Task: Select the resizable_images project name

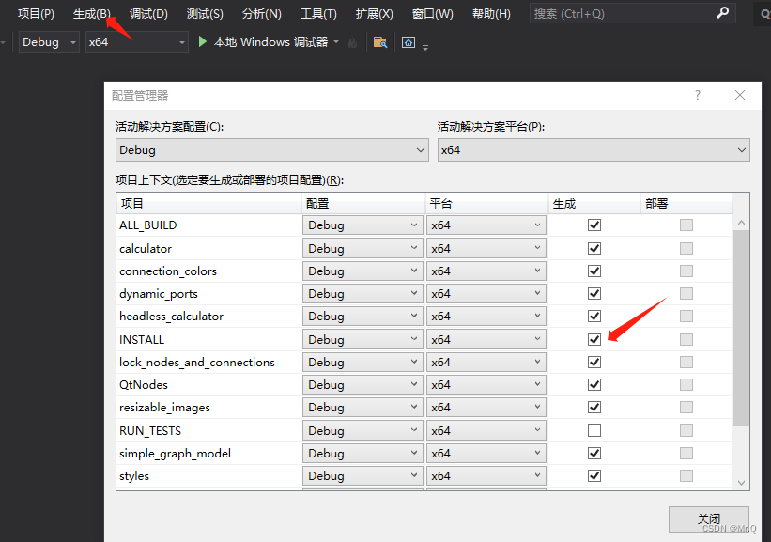Action: 164,408
